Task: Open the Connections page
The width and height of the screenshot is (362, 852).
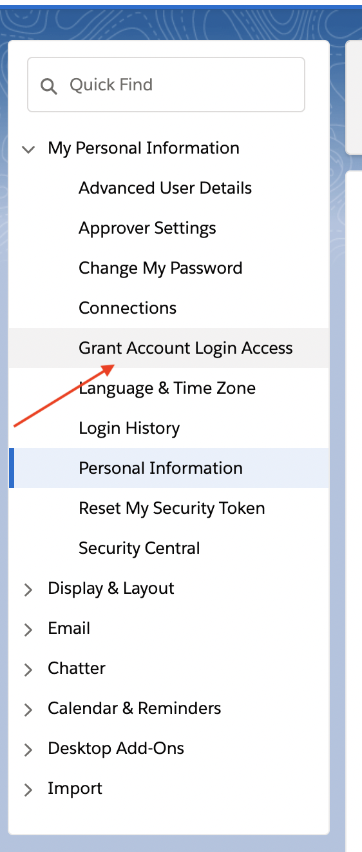Action: 128,308
